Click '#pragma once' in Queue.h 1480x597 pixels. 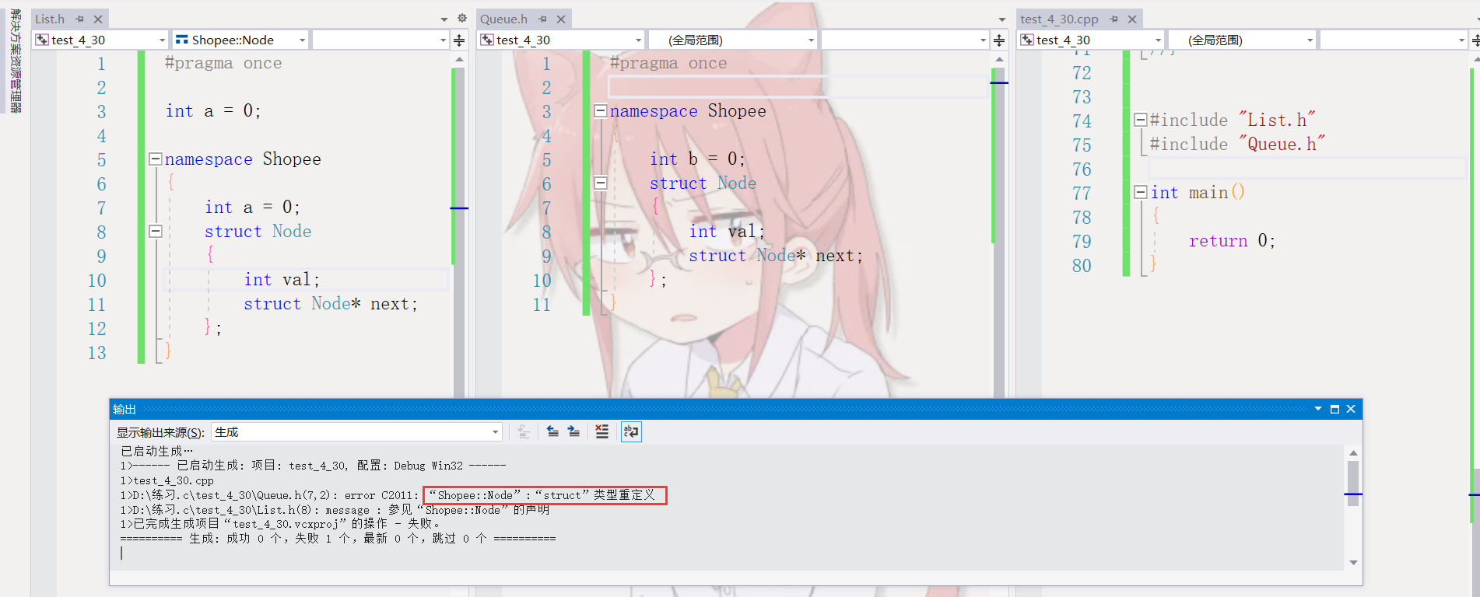tap(668, 63)
